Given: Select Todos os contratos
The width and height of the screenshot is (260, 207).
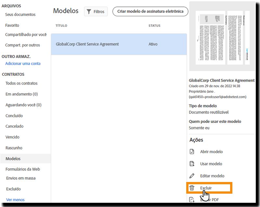Looking at the screenshot, I should pyautogui.click(x=21, y=83).
